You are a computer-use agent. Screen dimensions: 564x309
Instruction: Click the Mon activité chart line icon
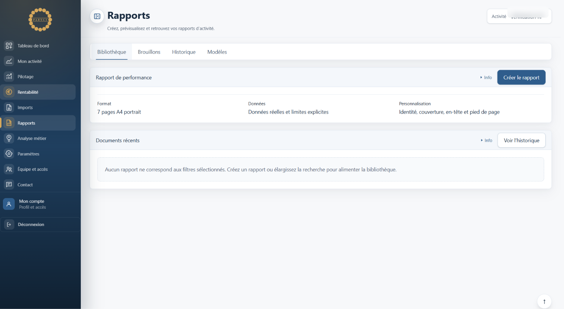point(9,61)
